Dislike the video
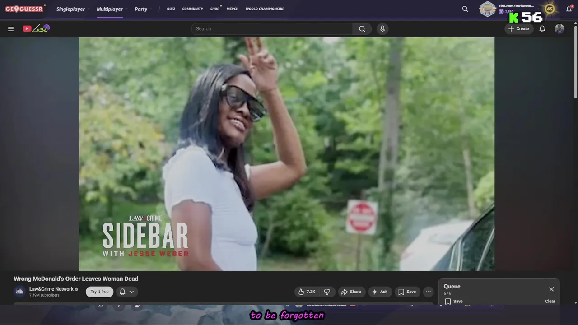Image resolution: width=578 pixels, height=325 pixels. [327, 292]
